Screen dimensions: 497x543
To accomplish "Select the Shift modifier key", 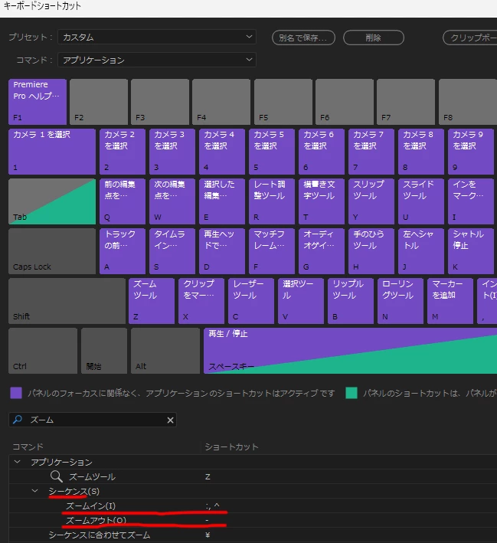I will point(67,301).
